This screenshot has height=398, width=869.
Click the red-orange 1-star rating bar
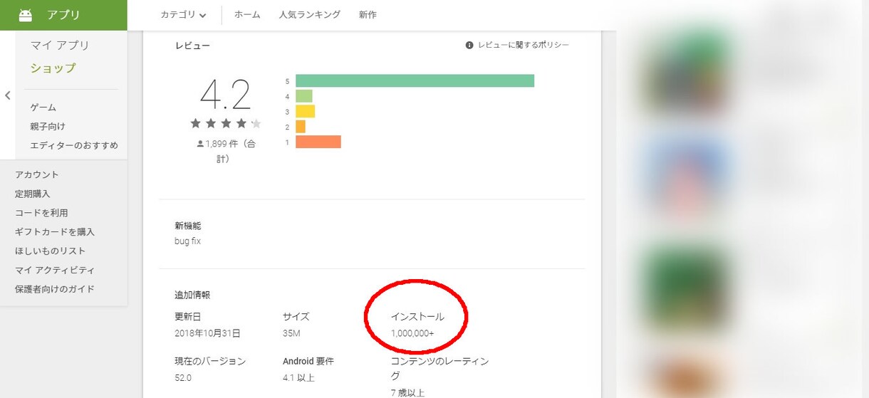pyautogui.click(x=318, y=142)
